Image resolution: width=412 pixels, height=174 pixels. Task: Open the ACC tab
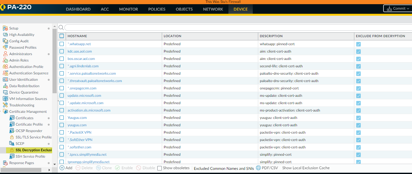tap(105, 9)
